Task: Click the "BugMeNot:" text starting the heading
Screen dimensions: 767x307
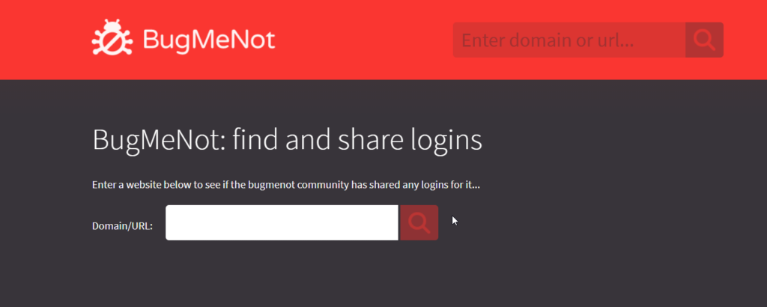Action: (x=160, y=140)
